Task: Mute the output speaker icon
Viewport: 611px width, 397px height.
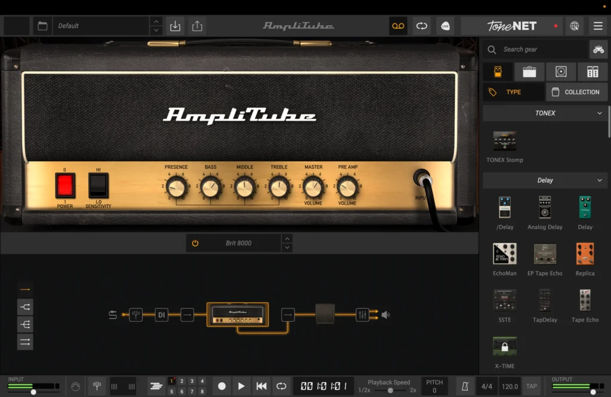Action: 386,315
